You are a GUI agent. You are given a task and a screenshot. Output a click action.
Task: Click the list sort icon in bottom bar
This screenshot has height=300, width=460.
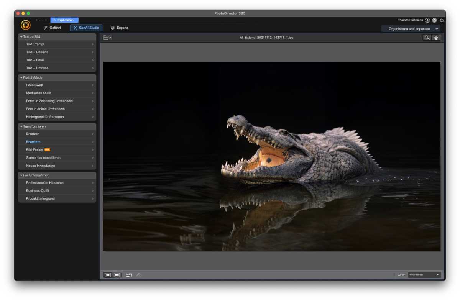[x=129, y=275]
